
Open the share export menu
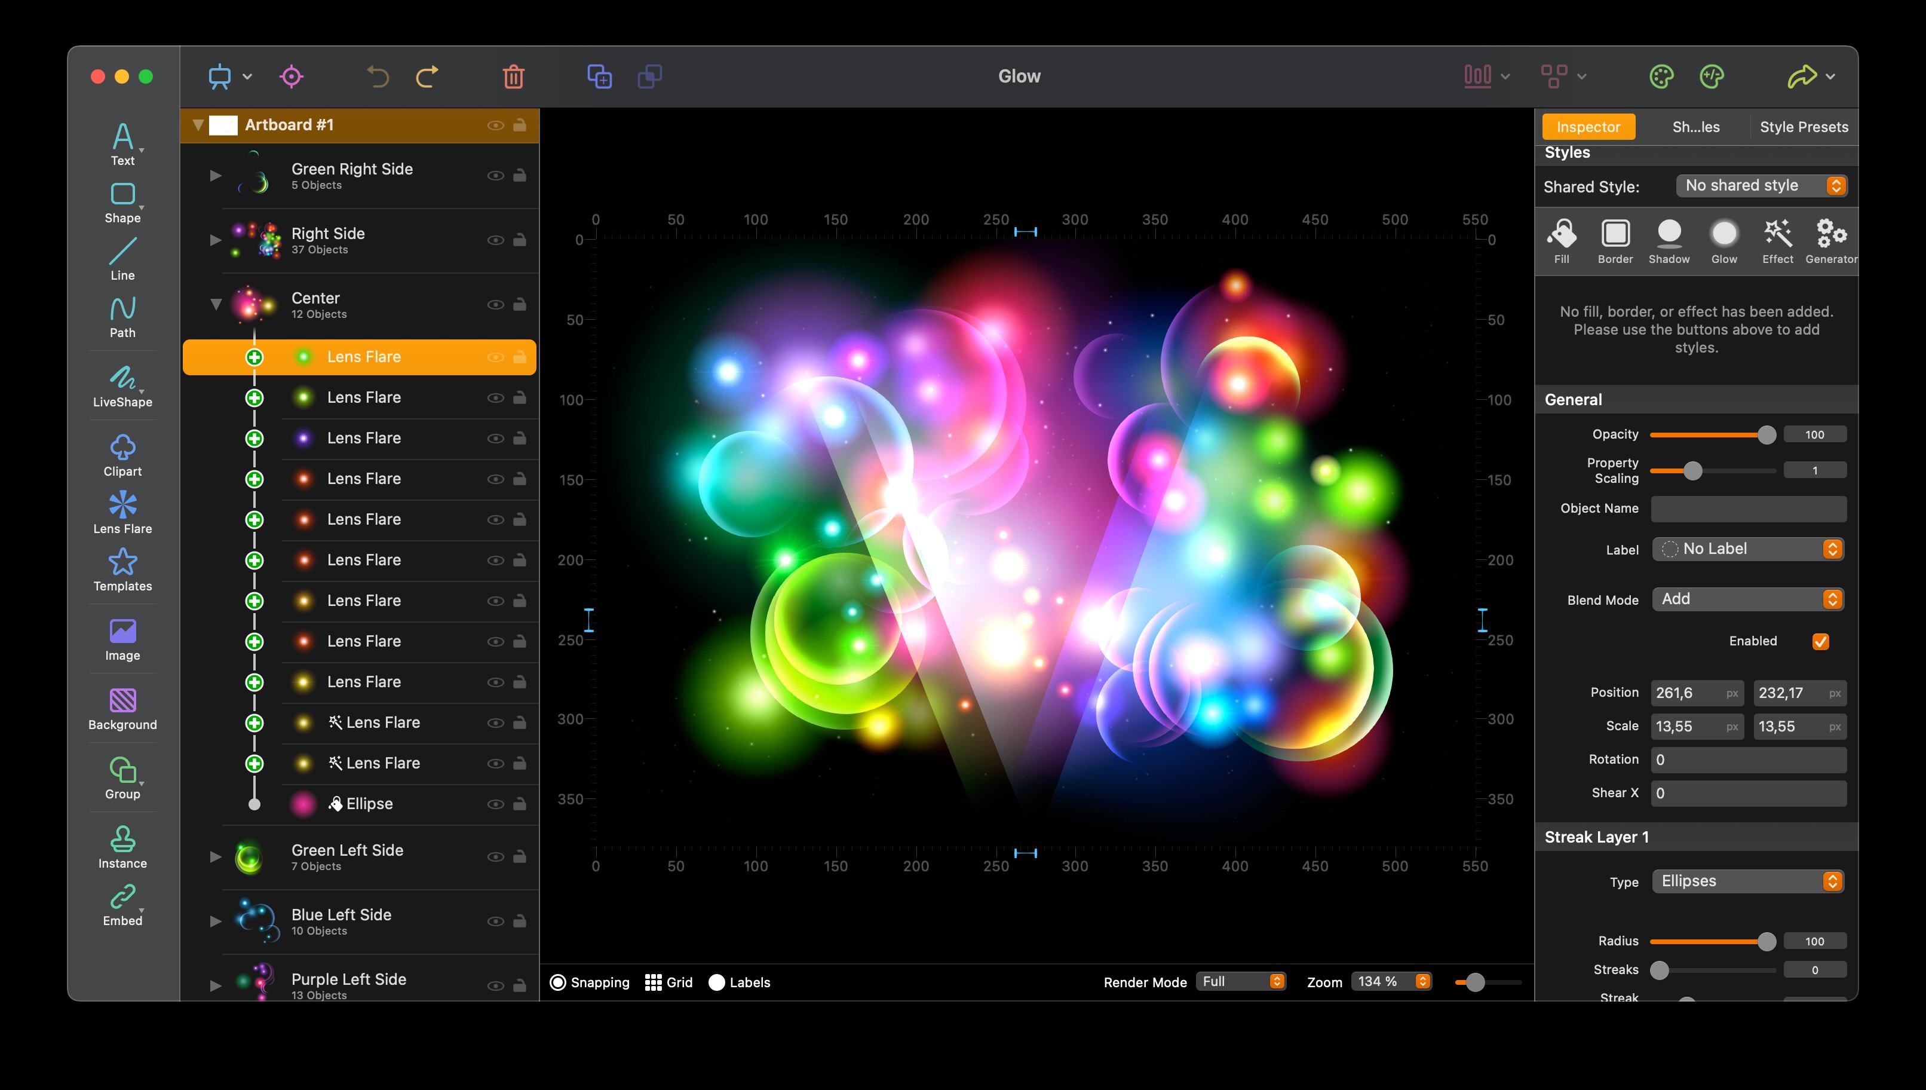point(1811,76)
